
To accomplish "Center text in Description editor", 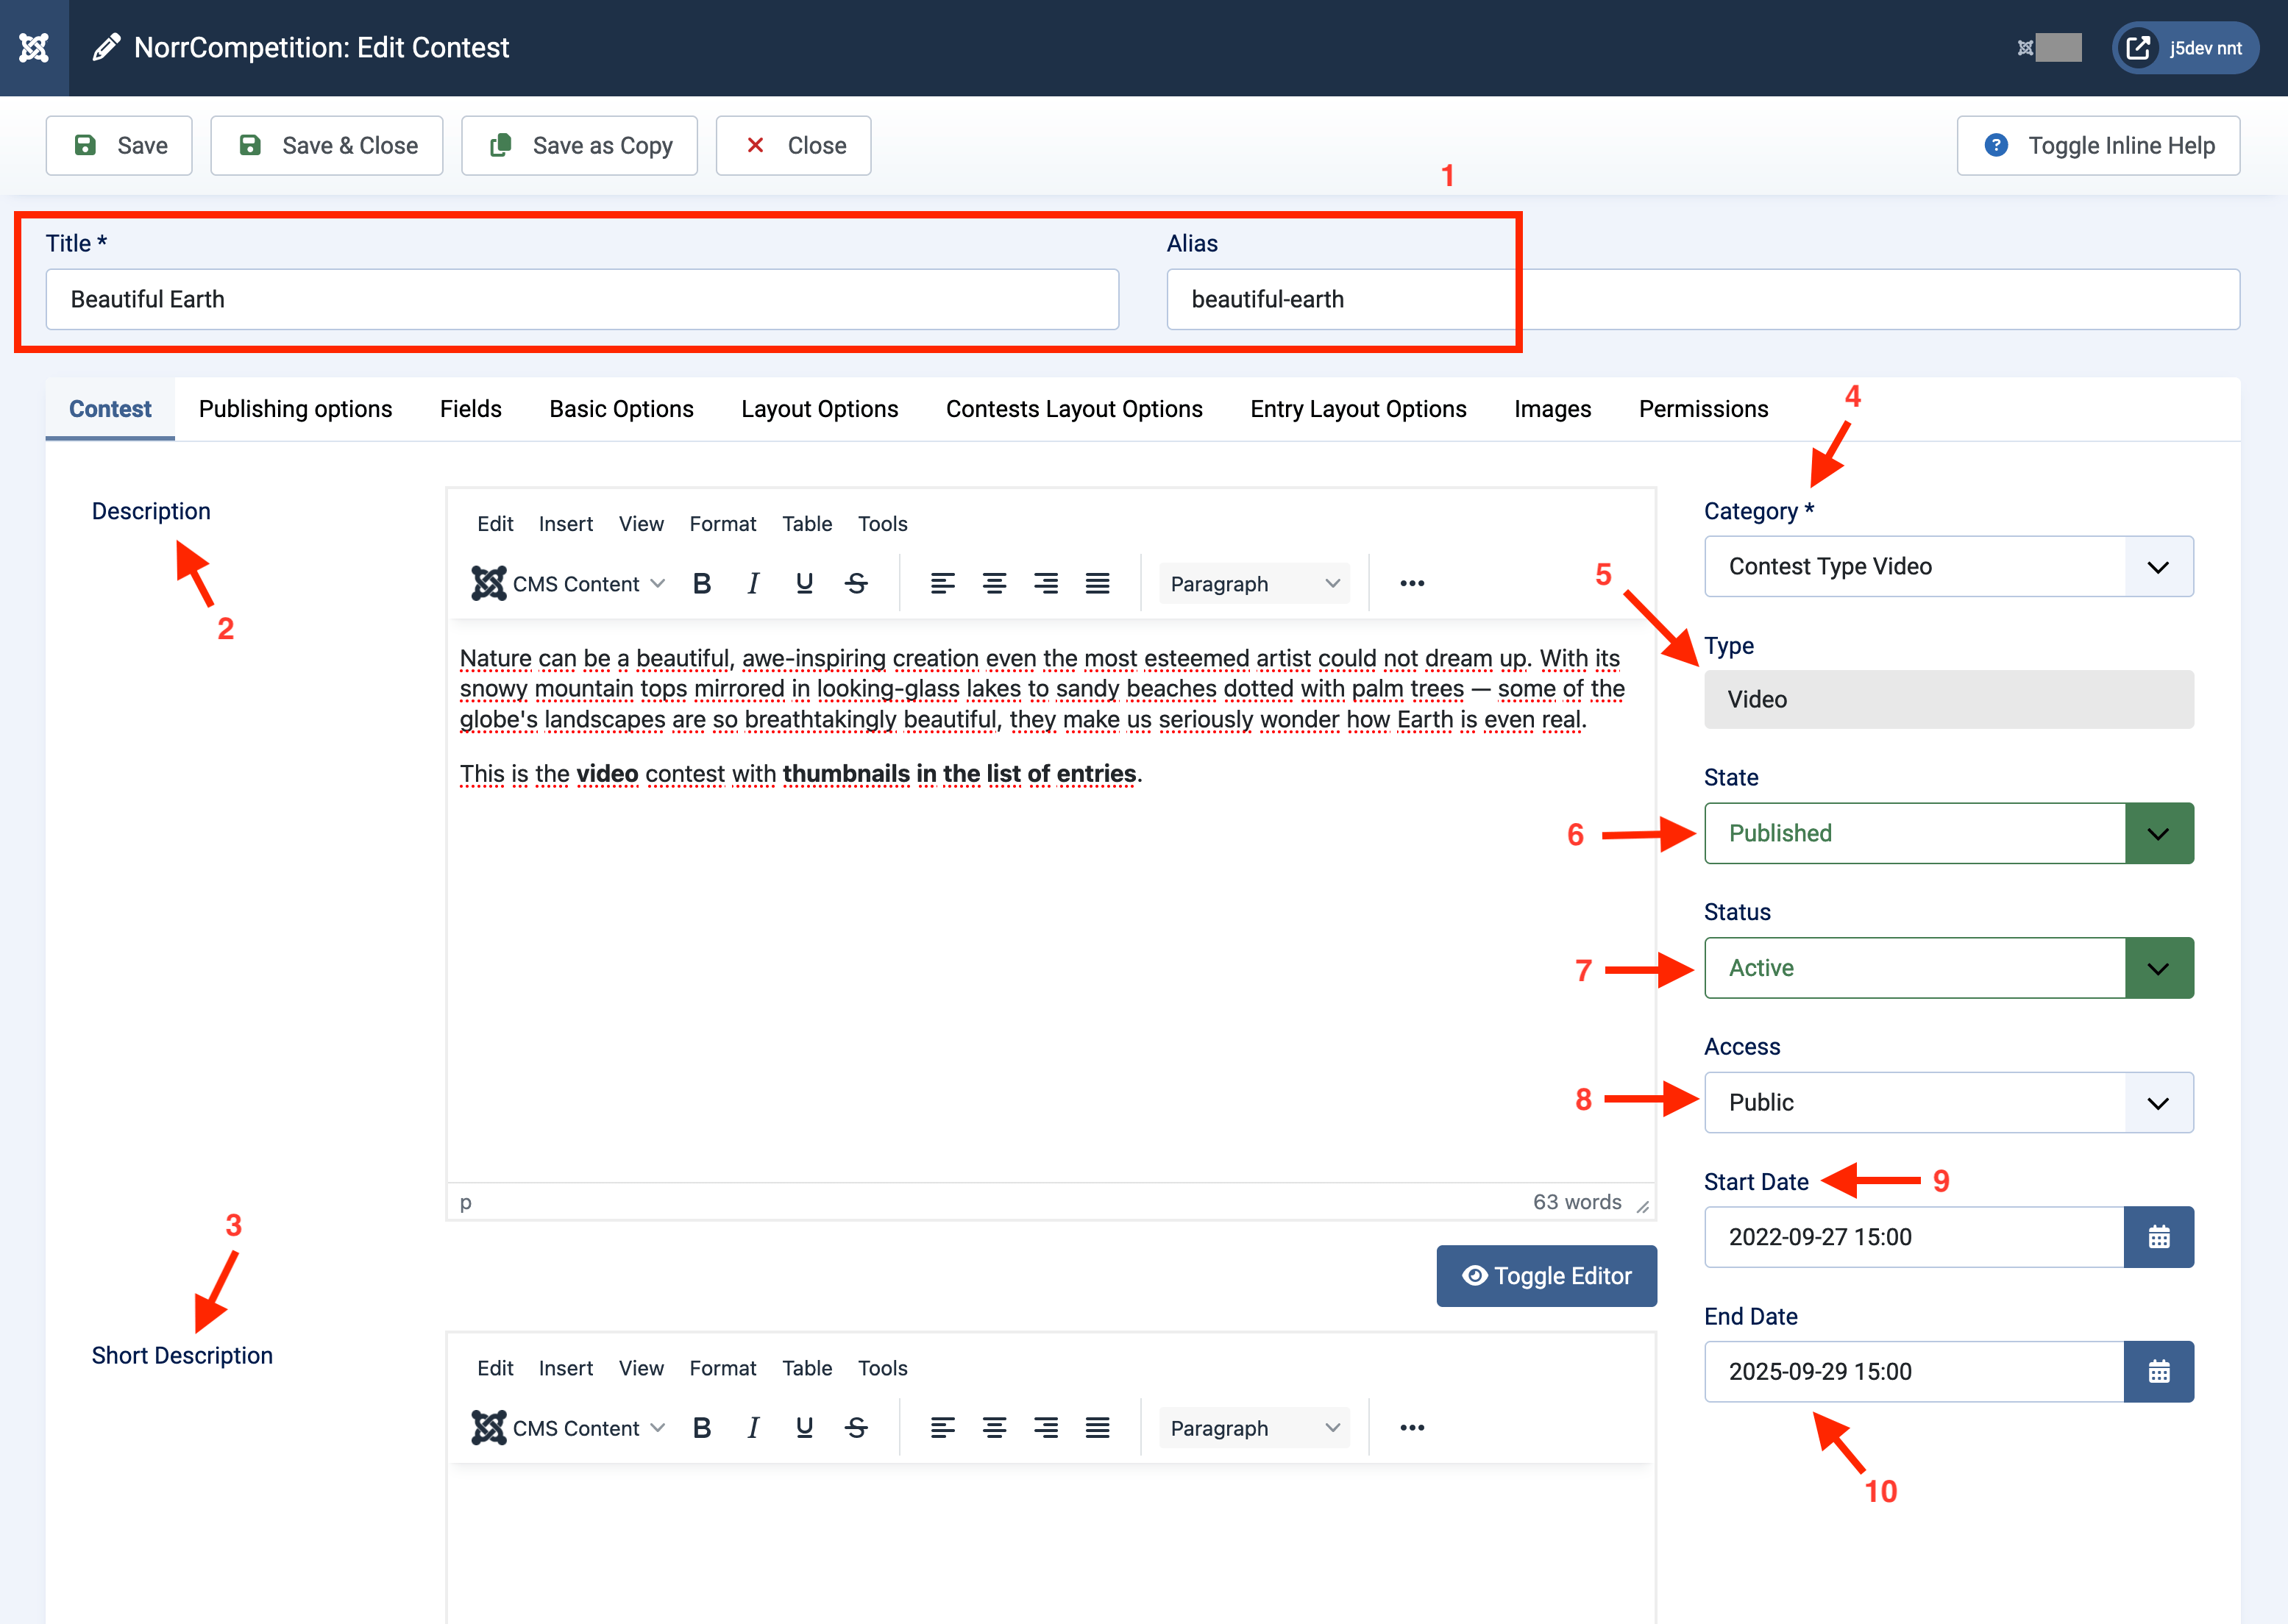I will pos(994,584).
